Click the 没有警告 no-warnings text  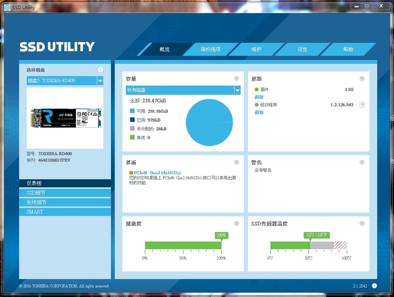(263, 170)
